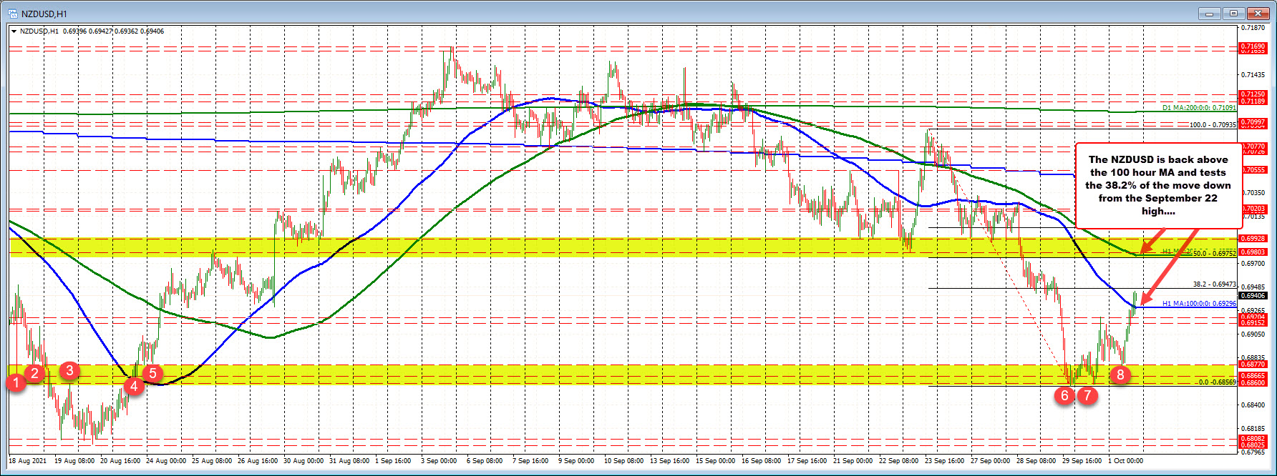Select red circle marker number 3
The image size is (1277, 476).
[x=69, y=370]
